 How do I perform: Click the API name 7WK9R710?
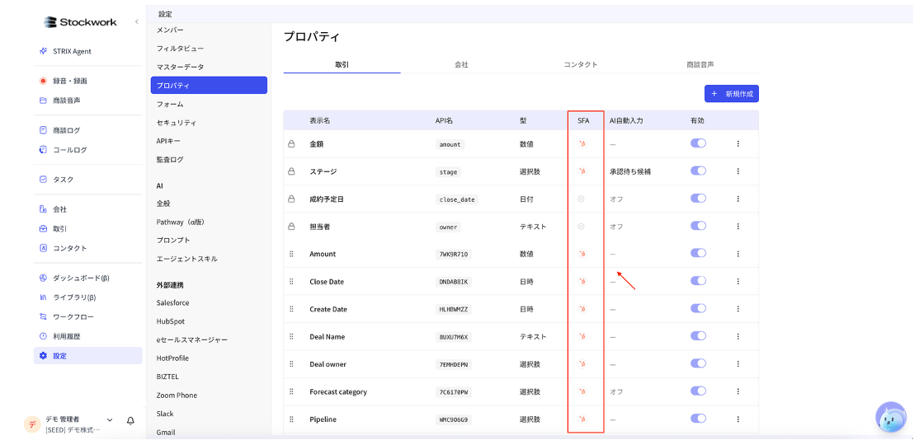click(x=454, y=255)
